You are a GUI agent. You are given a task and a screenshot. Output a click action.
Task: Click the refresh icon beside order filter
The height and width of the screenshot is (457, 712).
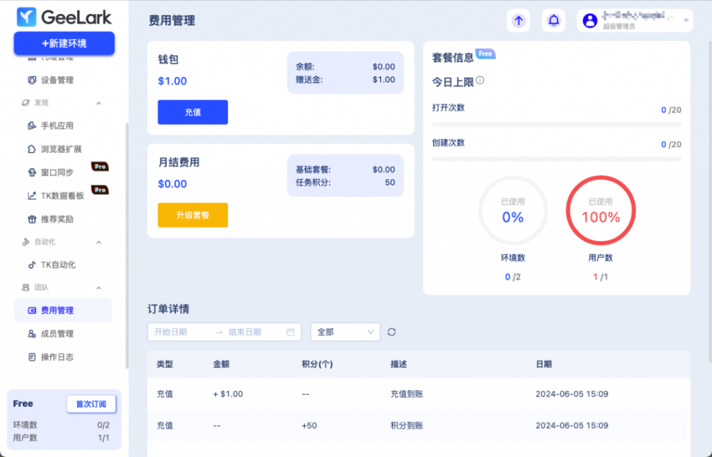point(391,332)
